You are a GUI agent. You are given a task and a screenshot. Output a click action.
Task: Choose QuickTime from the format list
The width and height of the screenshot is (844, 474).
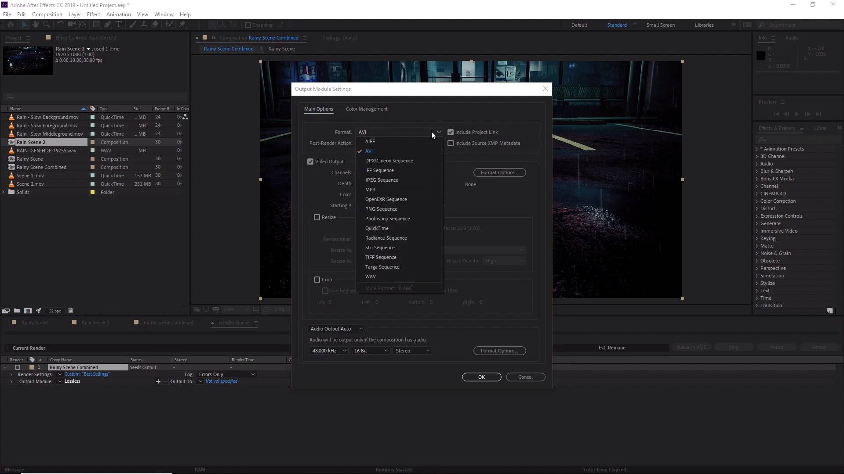(377, 228)
